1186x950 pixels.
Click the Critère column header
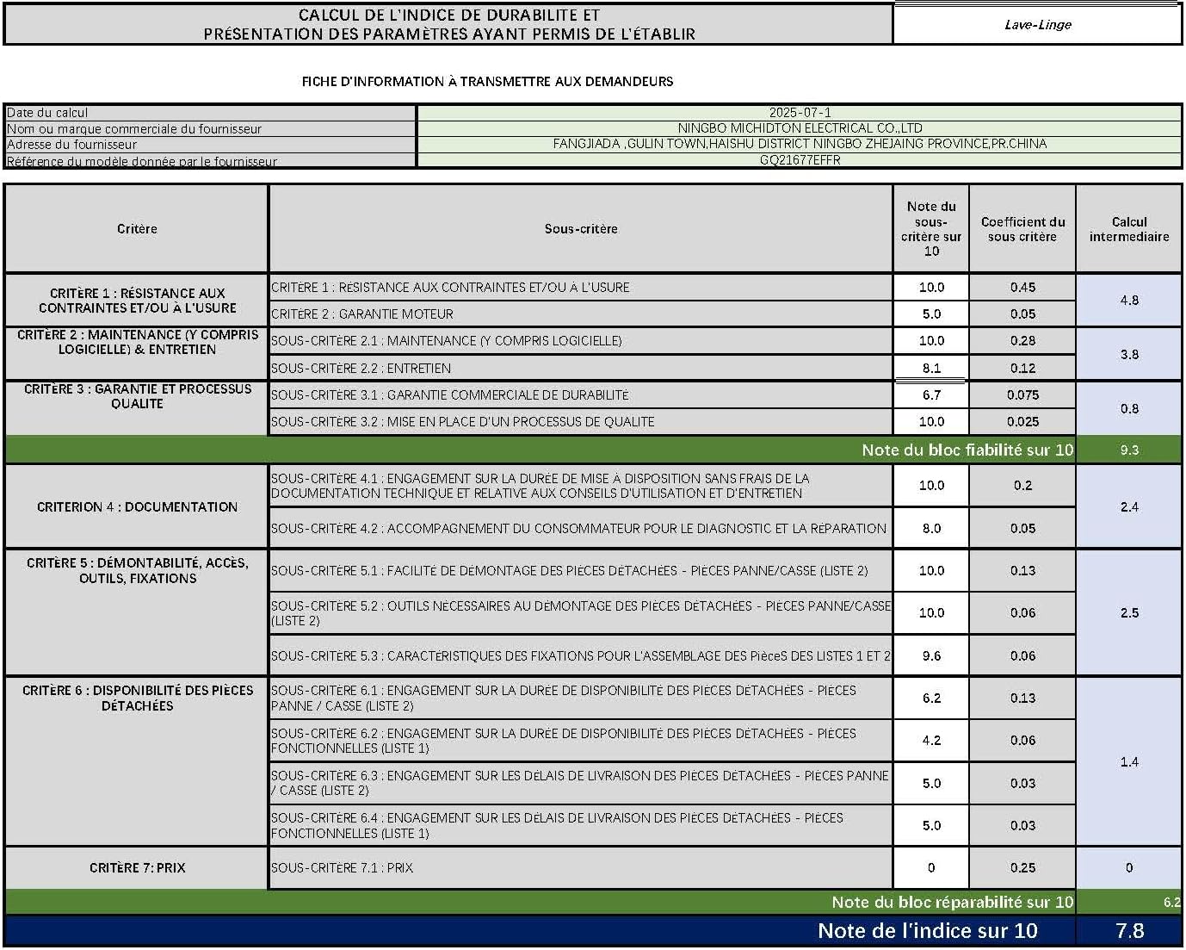coord(137,229)
